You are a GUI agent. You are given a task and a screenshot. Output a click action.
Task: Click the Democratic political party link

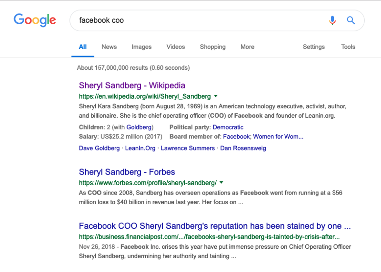pyautogui.click(x=228, y=127)
